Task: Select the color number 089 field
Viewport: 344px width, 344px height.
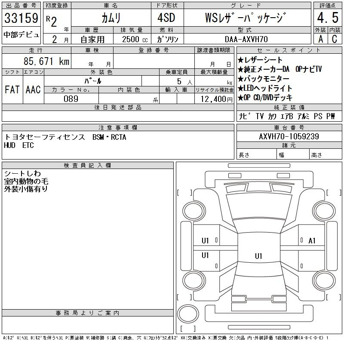Action: tap(71, 98)
